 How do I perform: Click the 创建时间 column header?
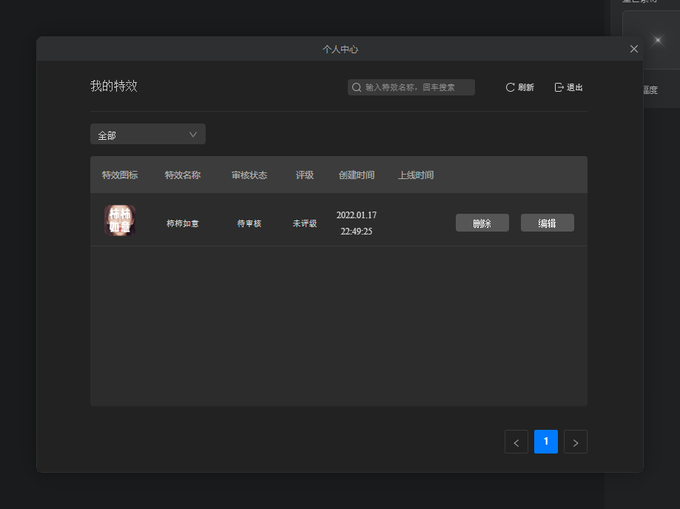click(x=357, y=175)
